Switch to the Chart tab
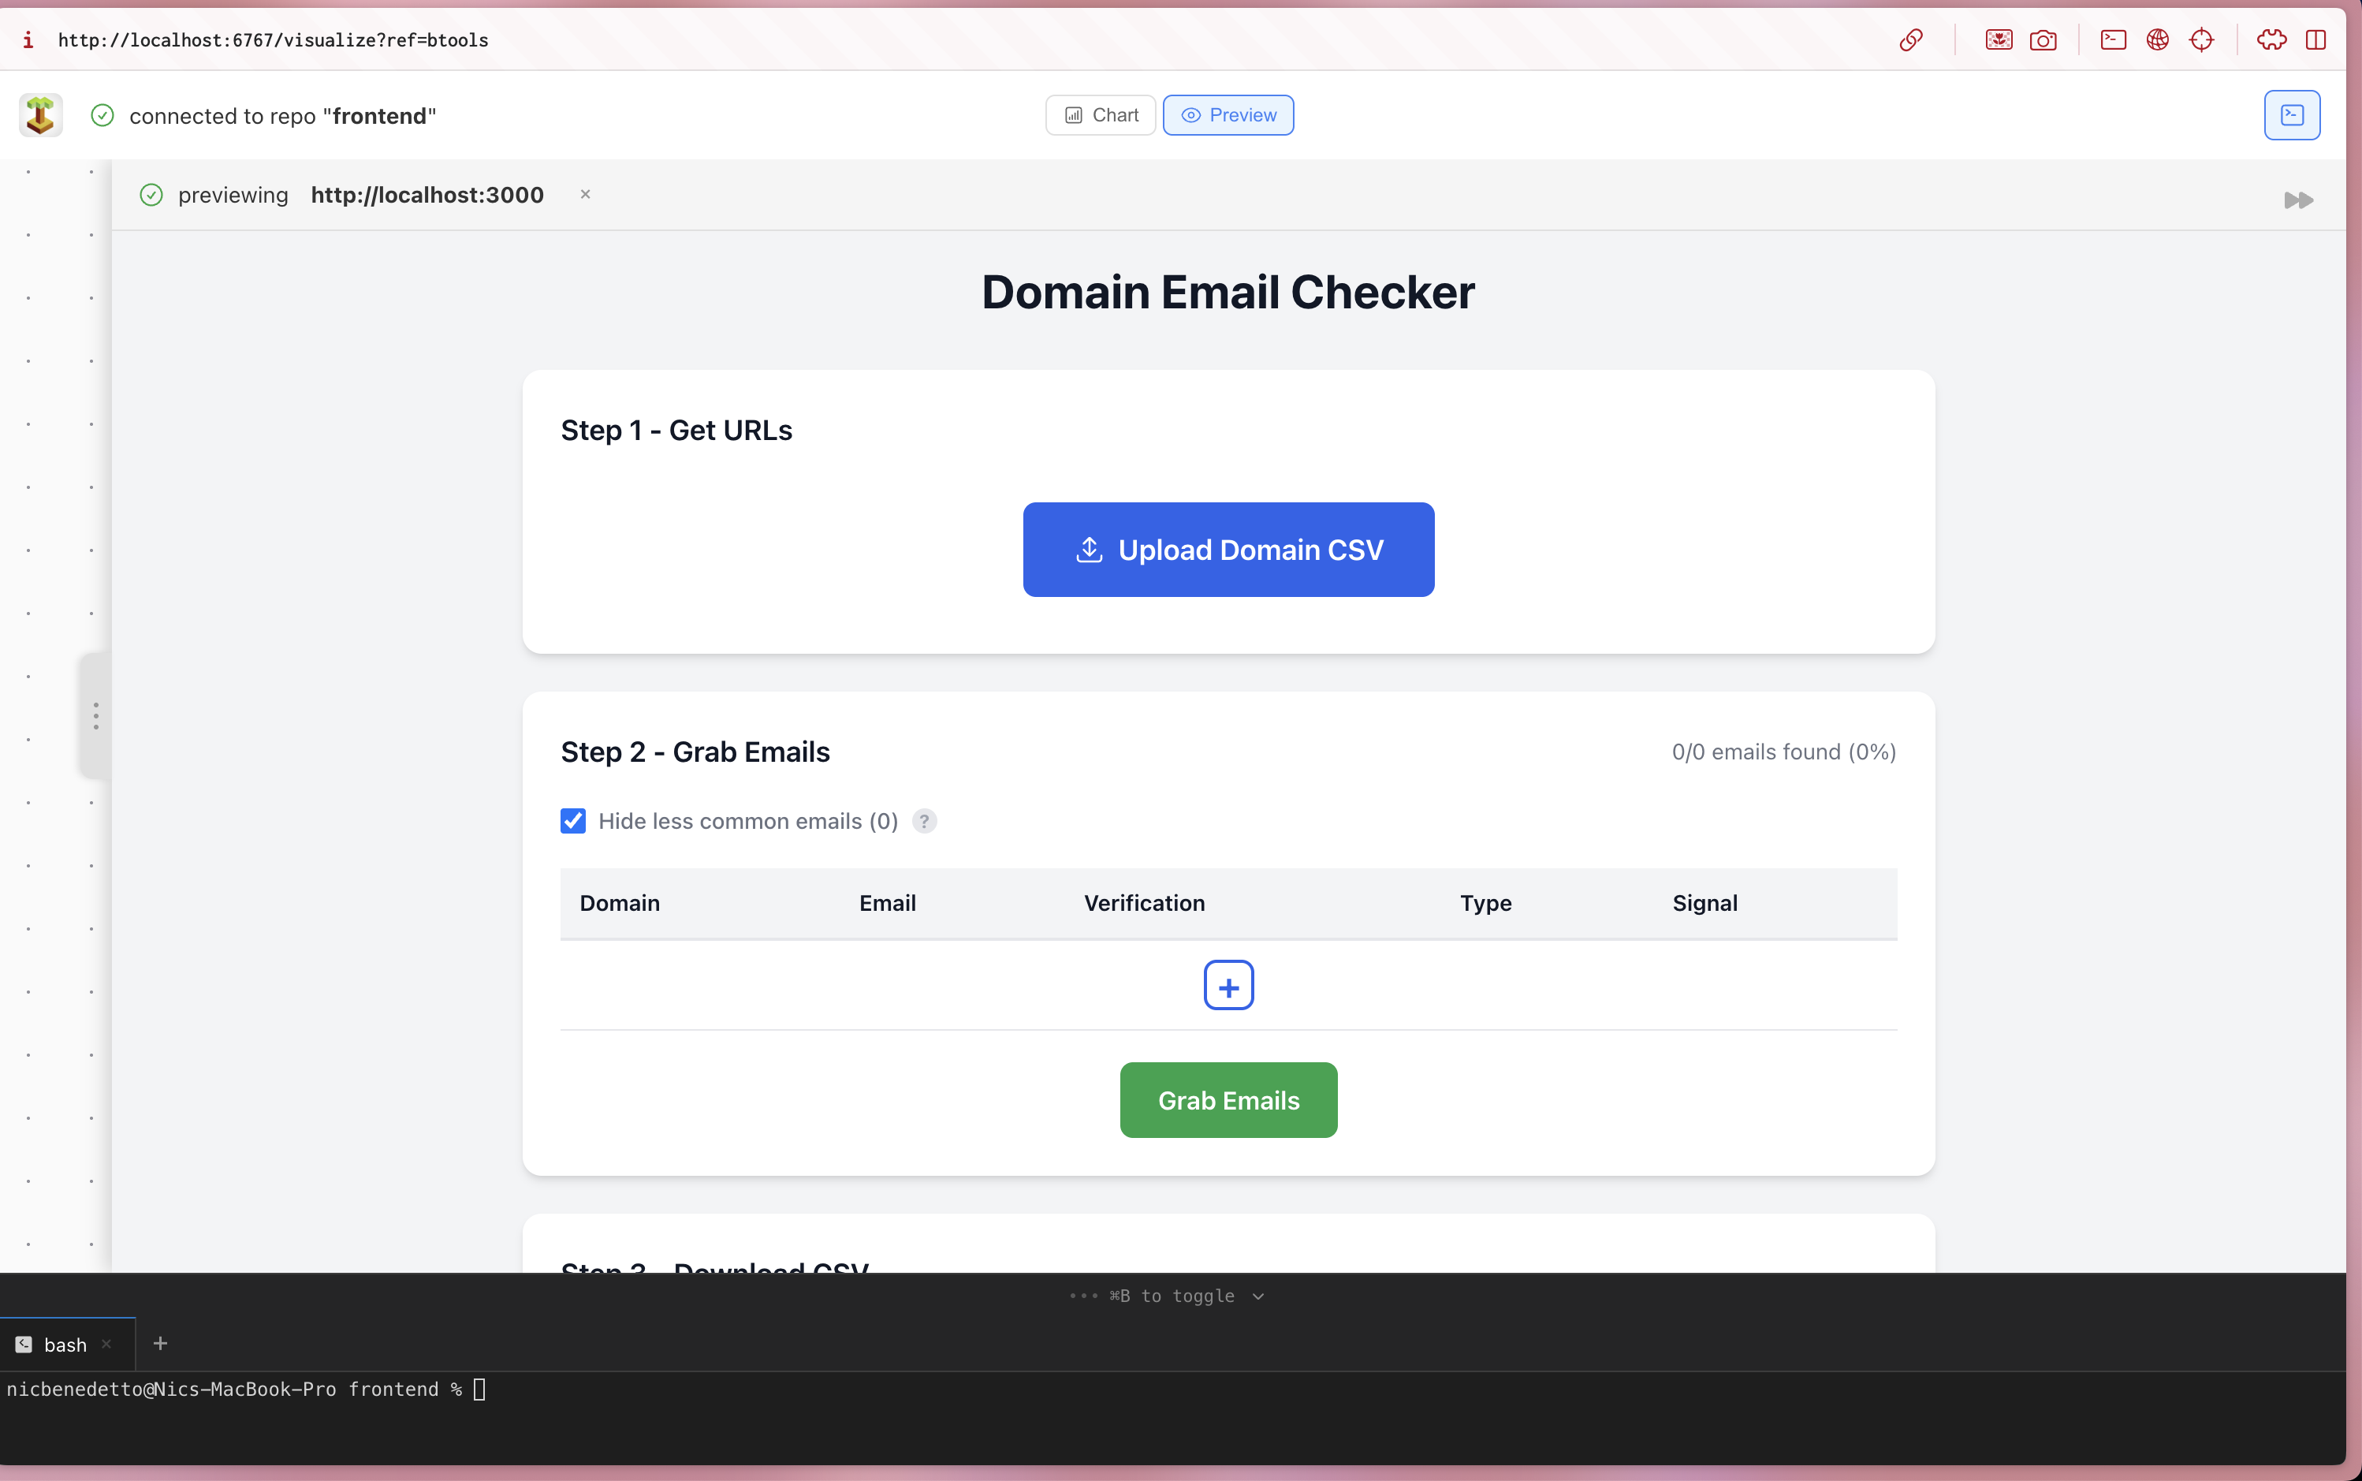 [1100, 114]
